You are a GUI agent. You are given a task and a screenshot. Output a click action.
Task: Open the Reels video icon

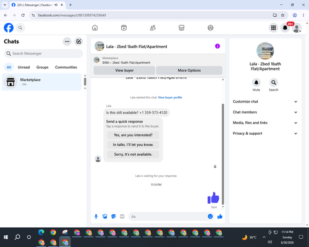point(124,28)
